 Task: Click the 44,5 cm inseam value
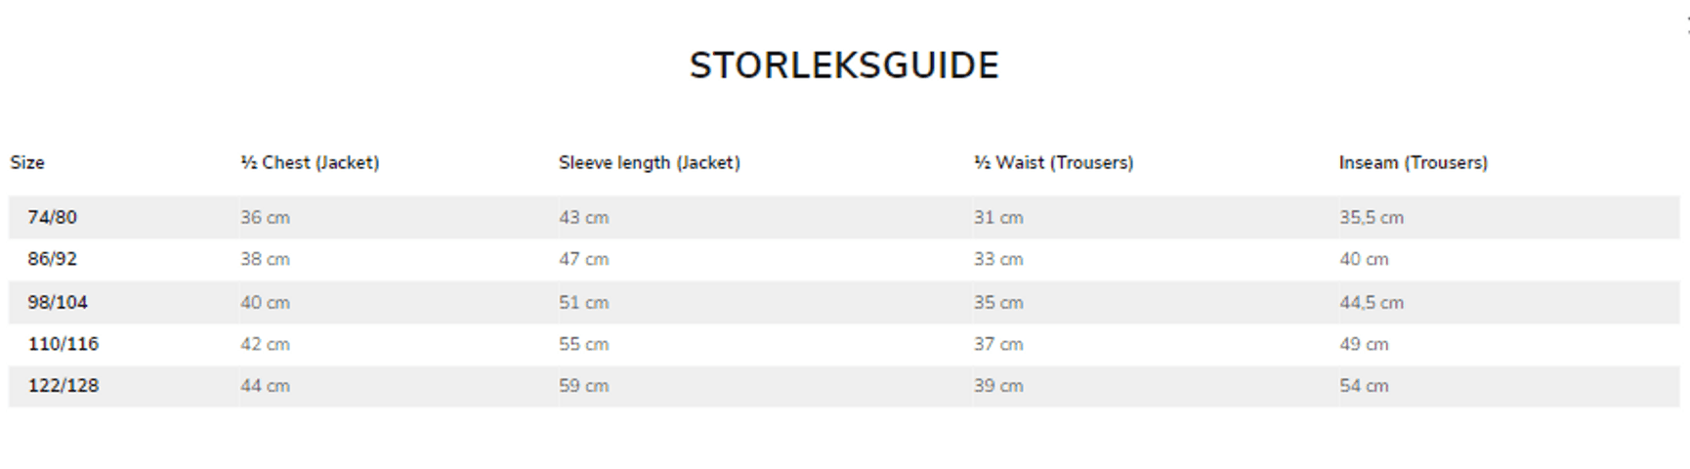pos(1371,303)
